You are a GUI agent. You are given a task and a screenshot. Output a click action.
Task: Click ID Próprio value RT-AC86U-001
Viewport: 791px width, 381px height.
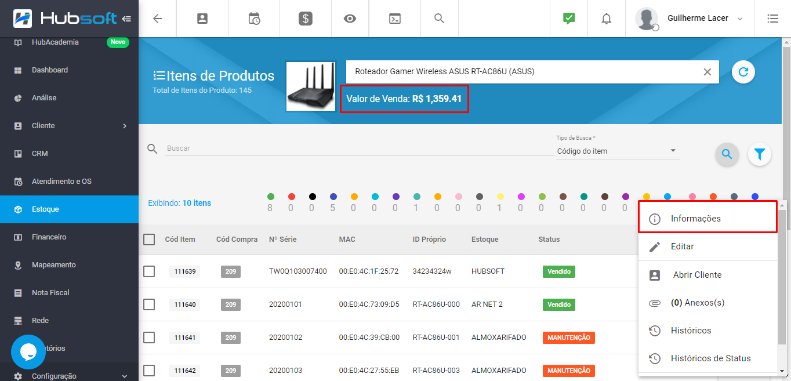click(436, 338)
